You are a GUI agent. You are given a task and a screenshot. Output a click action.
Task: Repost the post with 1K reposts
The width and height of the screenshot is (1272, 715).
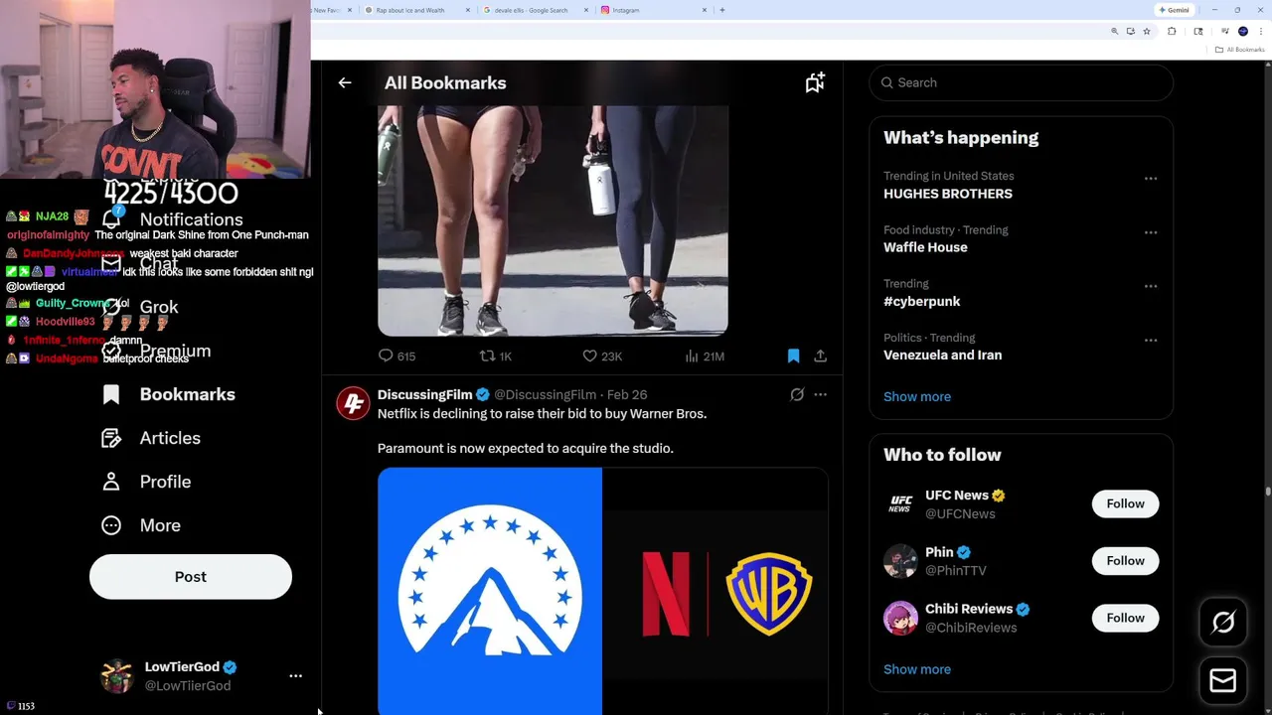click(496, 356)
